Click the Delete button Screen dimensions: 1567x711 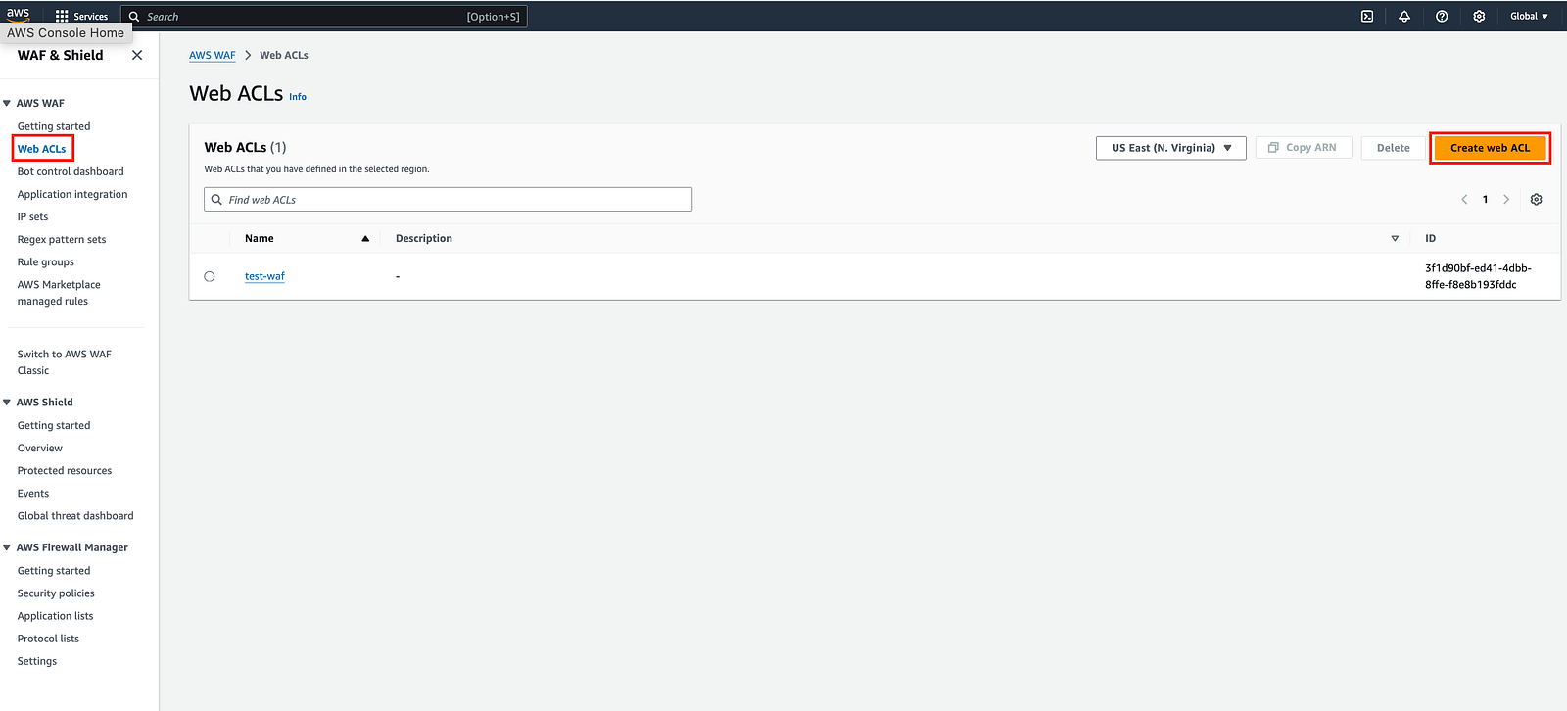(x=1394, y=148)
